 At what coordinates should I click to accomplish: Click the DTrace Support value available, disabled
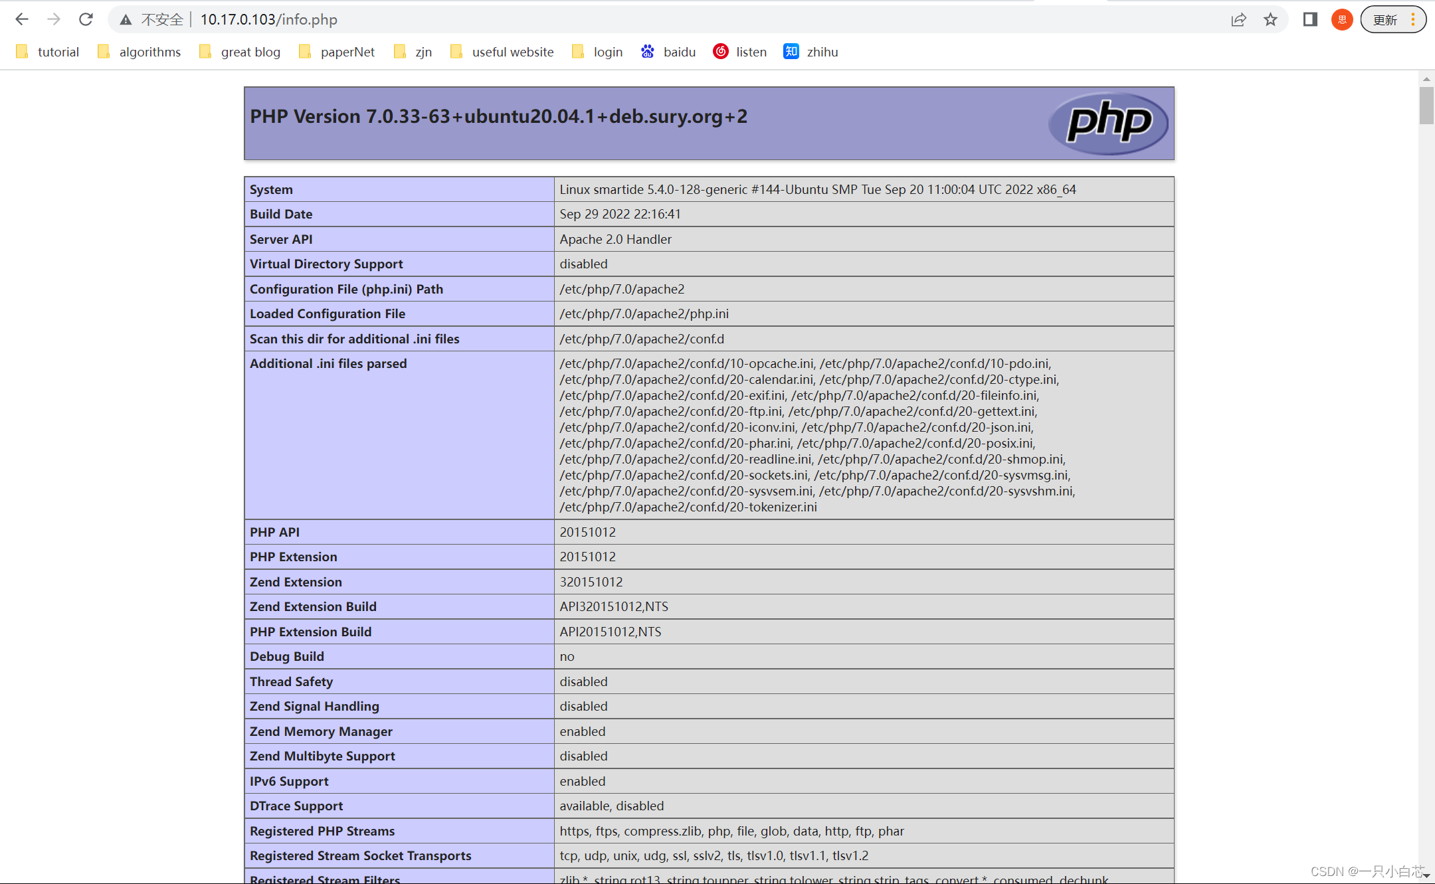point(611,806)
